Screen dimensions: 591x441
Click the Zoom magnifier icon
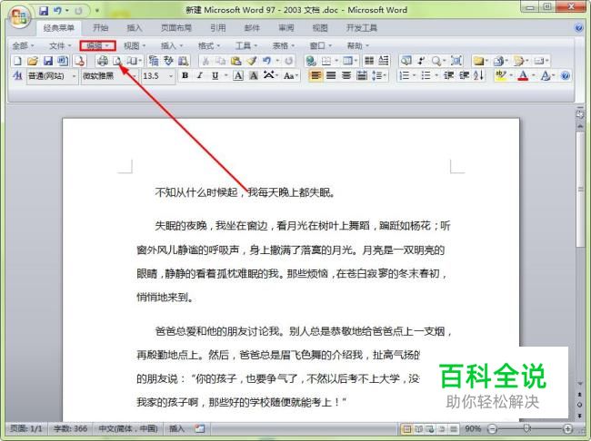tap(436, 61)
